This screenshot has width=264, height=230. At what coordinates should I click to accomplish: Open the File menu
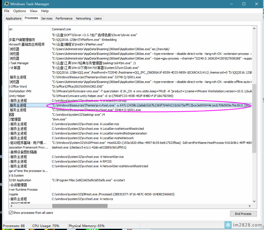pyautogui.click(x=7, y=11)
